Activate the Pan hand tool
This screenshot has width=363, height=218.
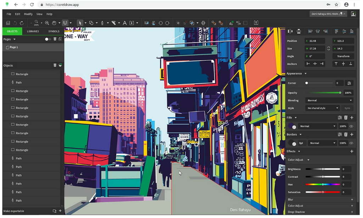[54, 23]
